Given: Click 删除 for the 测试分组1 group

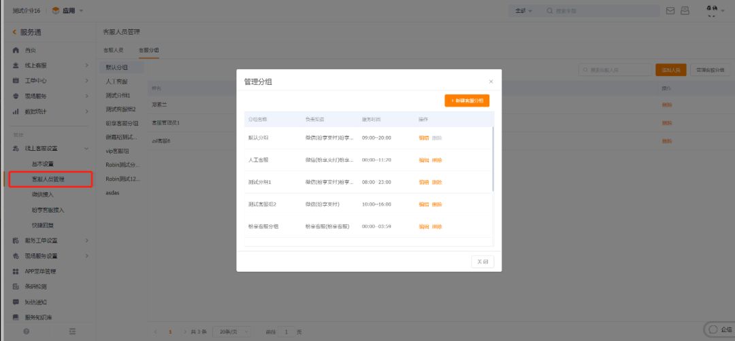Looking at the screenshot, I should click(437, 182).
